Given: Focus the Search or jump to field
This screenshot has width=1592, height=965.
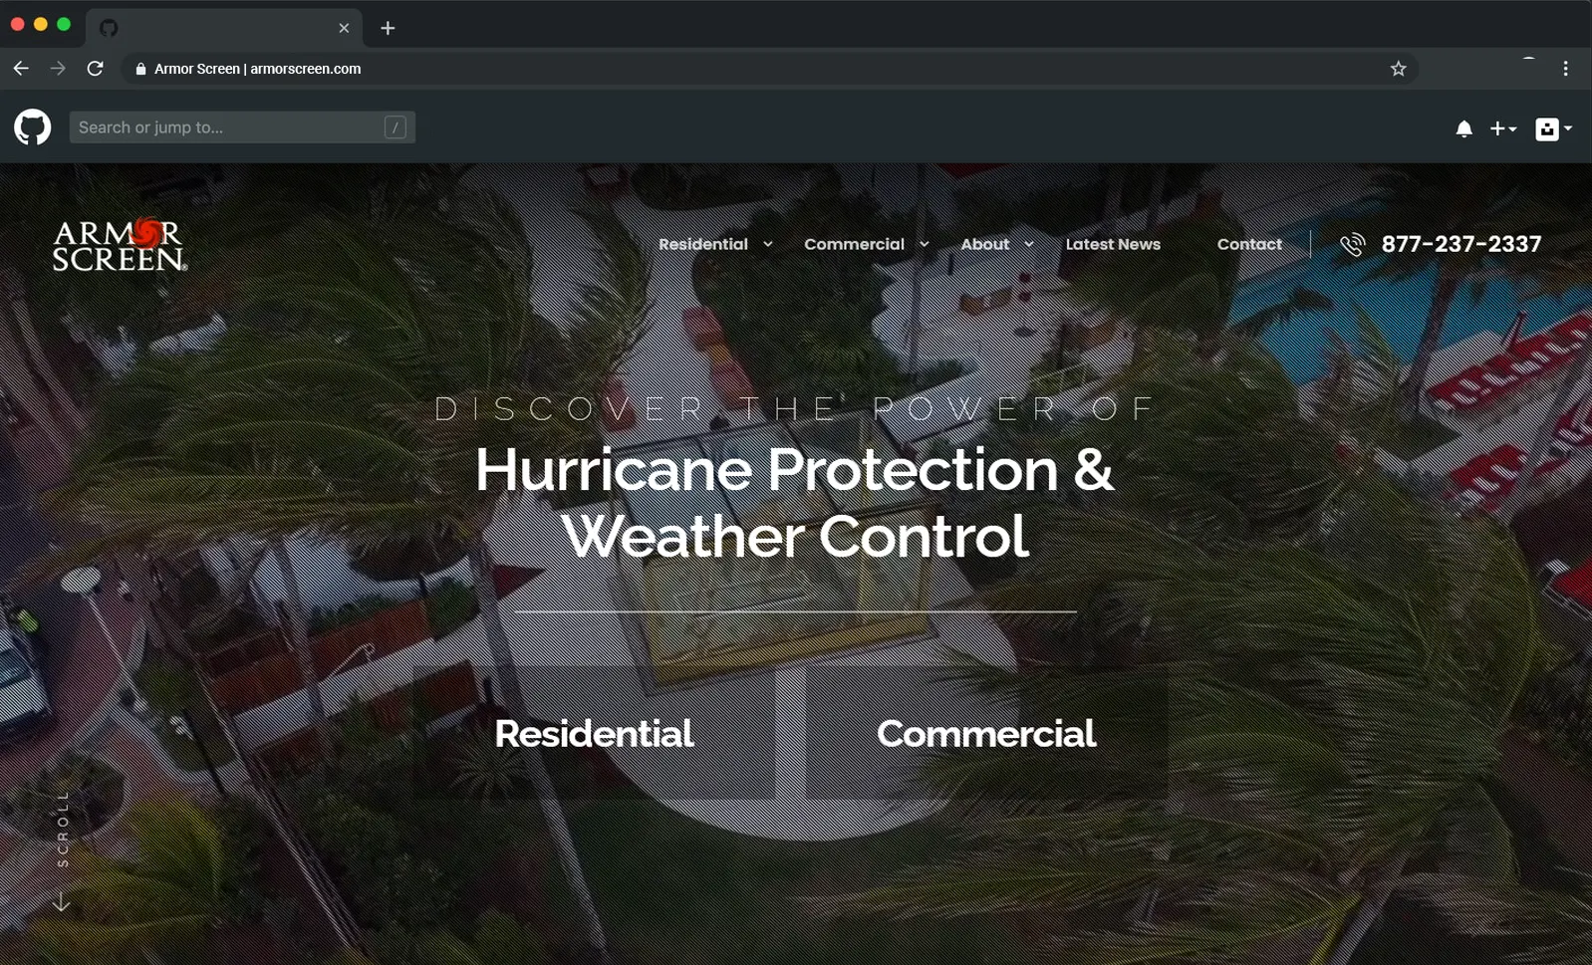Looking at the screenshot, I should pyautogui.click(x=229, y=127).
